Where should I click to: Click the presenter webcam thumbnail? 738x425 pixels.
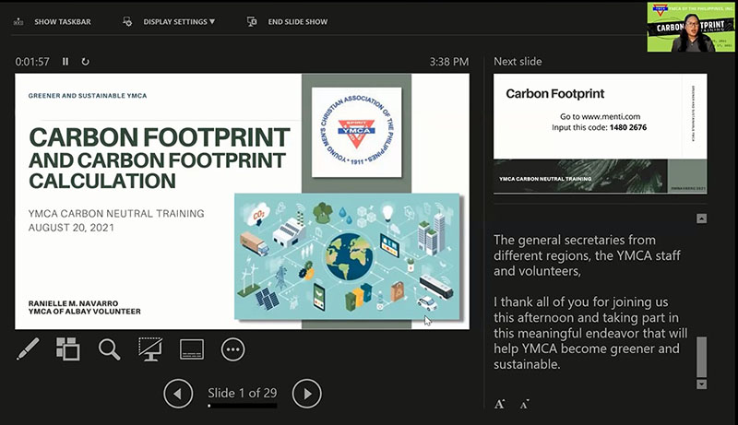690,27
